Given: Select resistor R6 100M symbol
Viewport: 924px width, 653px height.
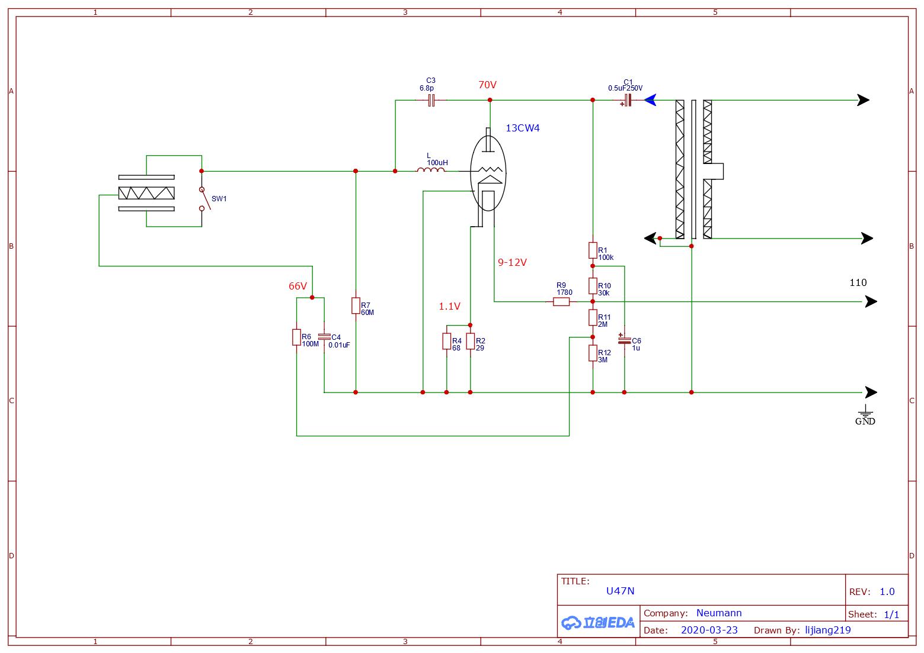Looking at the screenshot, I should (296, 337).
